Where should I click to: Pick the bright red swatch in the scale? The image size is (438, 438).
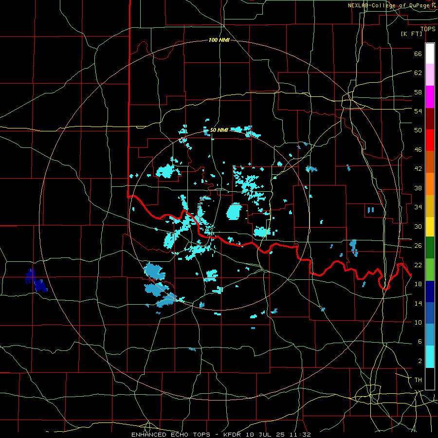[430, 140]
